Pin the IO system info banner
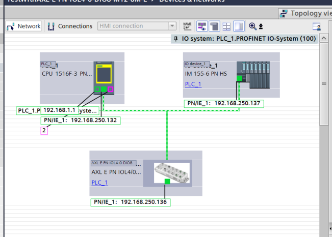The image size is (332, 237). (176, 39)
